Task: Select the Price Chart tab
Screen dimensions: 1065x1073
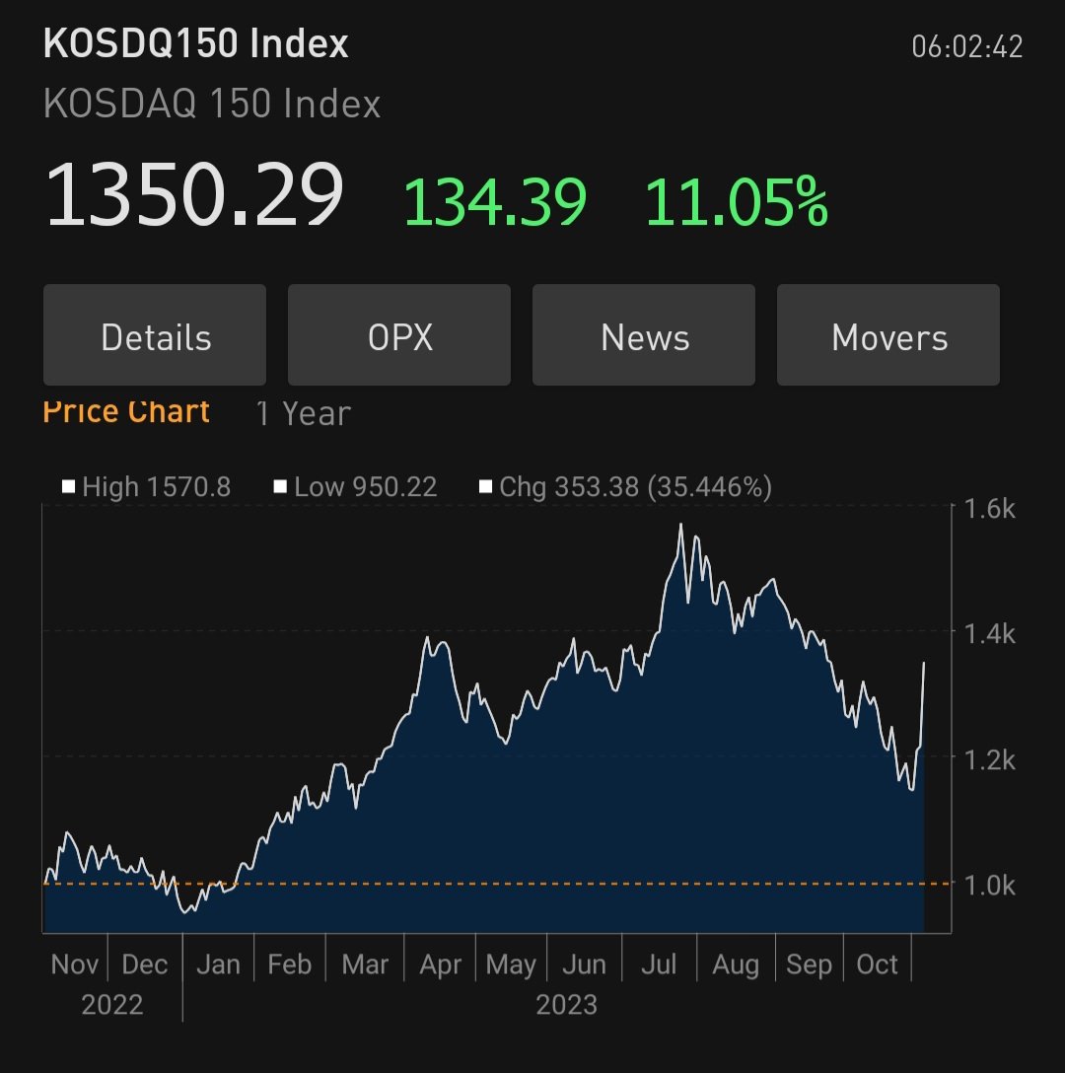Action: click(x=126, y=412)
